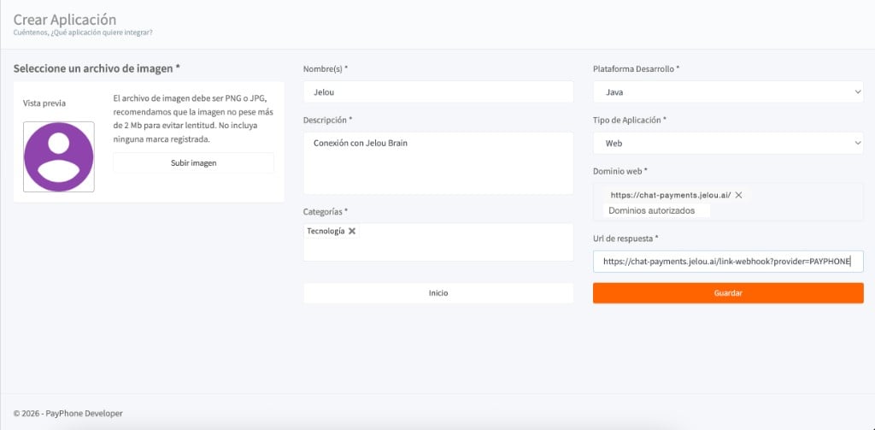
Task: Click the Dominios autorizados input
Action: (656, 210)
